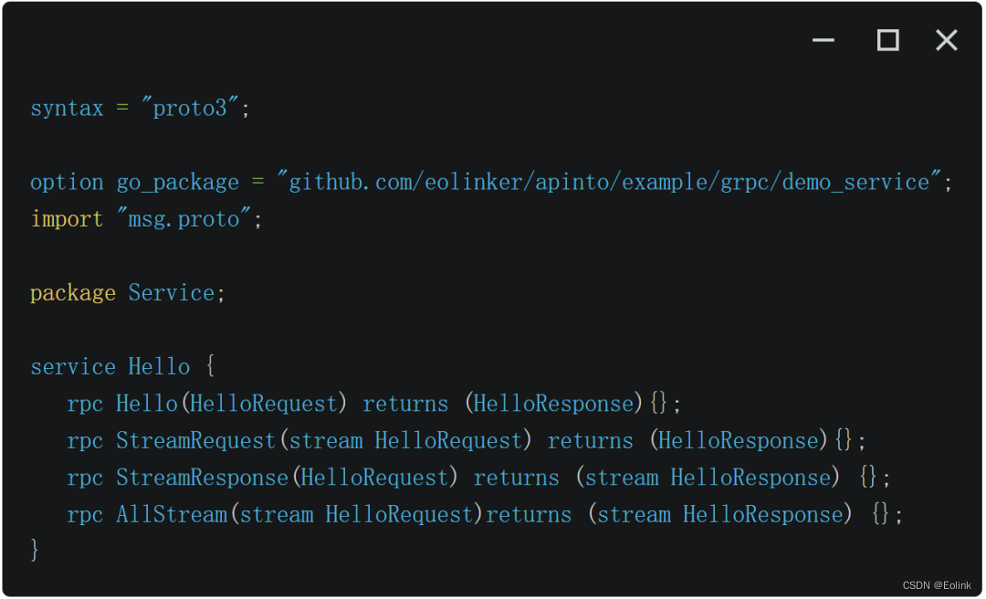This screenshot has width=986, height=599.
Task: Click the CSDN @Eolink watermark
Action: tap(937, 586)
